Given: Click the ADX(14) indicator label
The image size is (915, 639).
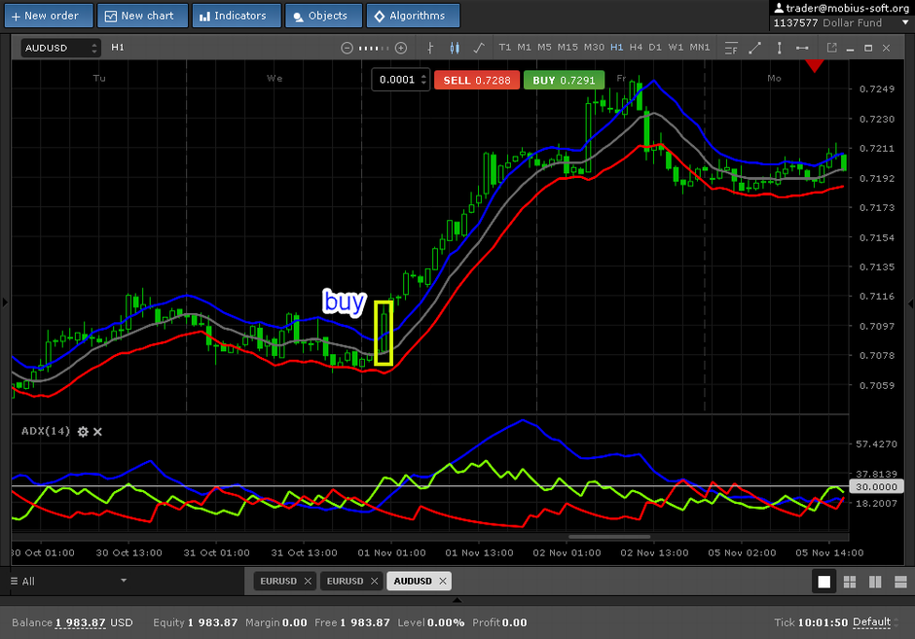Looking at the screenshot, I should [46, 432].
